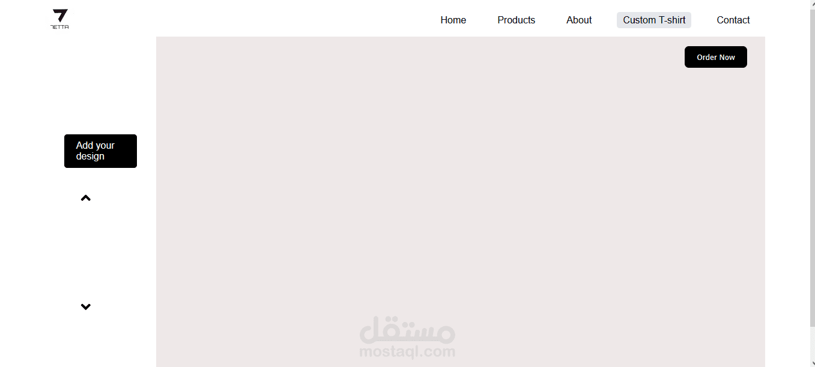The height and width of the screenshot is (367, 815).
Task: Click the up chevron arrow
Action: [x=86, y=198]
